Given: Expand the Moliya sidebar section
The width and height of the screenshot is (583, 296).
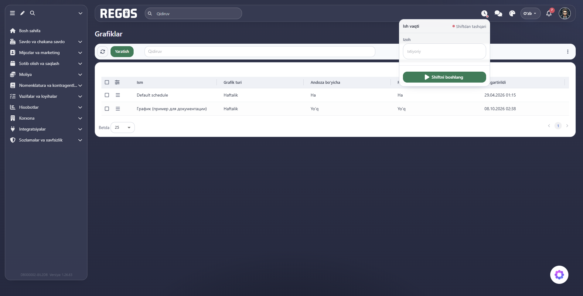Looking at the screenshot, I should pyautogui.click(x=46, y=74).
